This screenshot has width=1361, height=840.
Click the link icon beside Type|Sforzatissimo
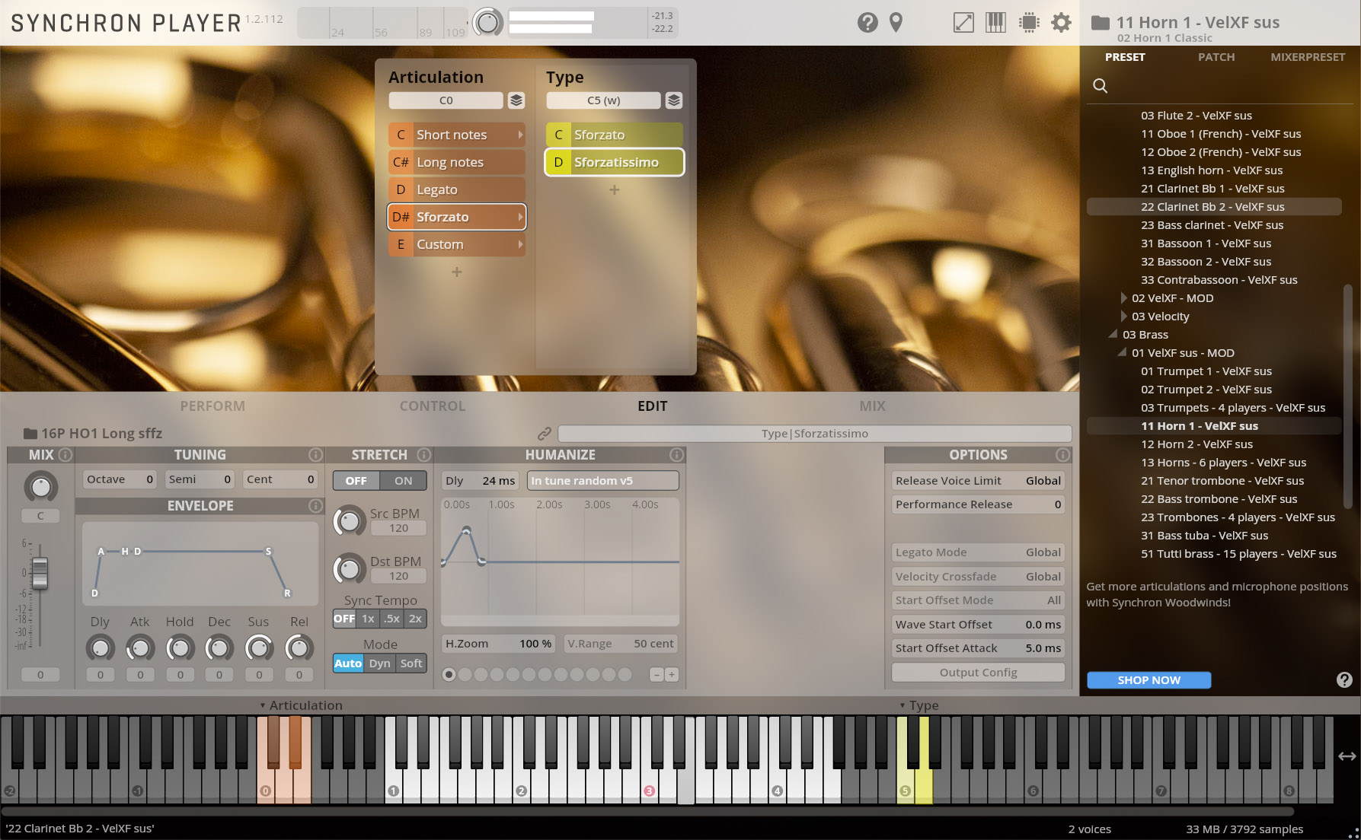click(544, 434)
